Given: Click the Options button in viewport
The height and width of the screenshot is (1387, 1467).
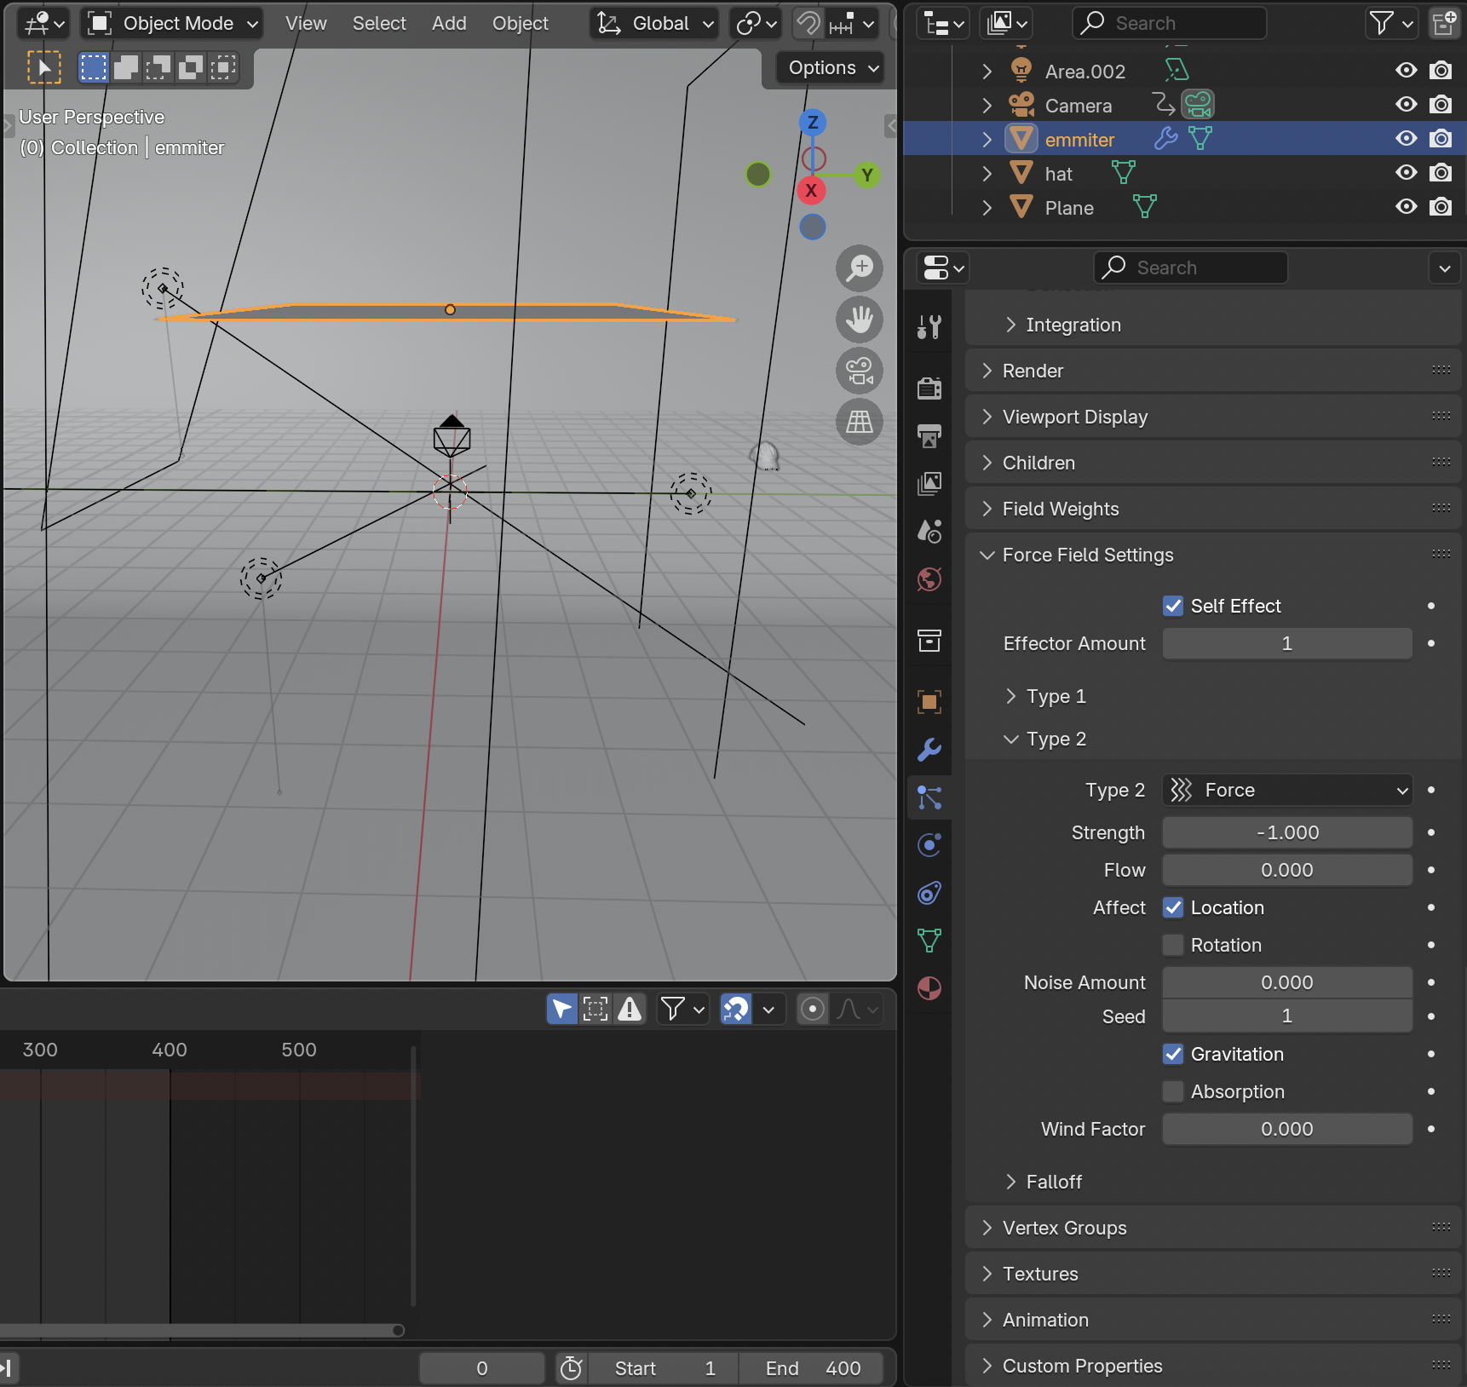Looking at the screenshot, I should (832, 68).
